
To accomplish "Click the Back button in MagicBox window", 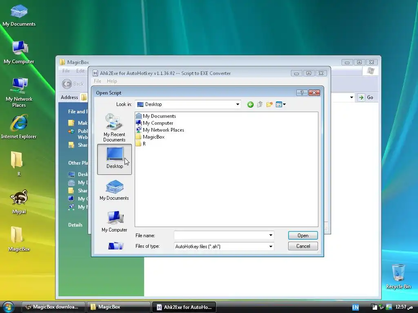I will tap(73, 84).
